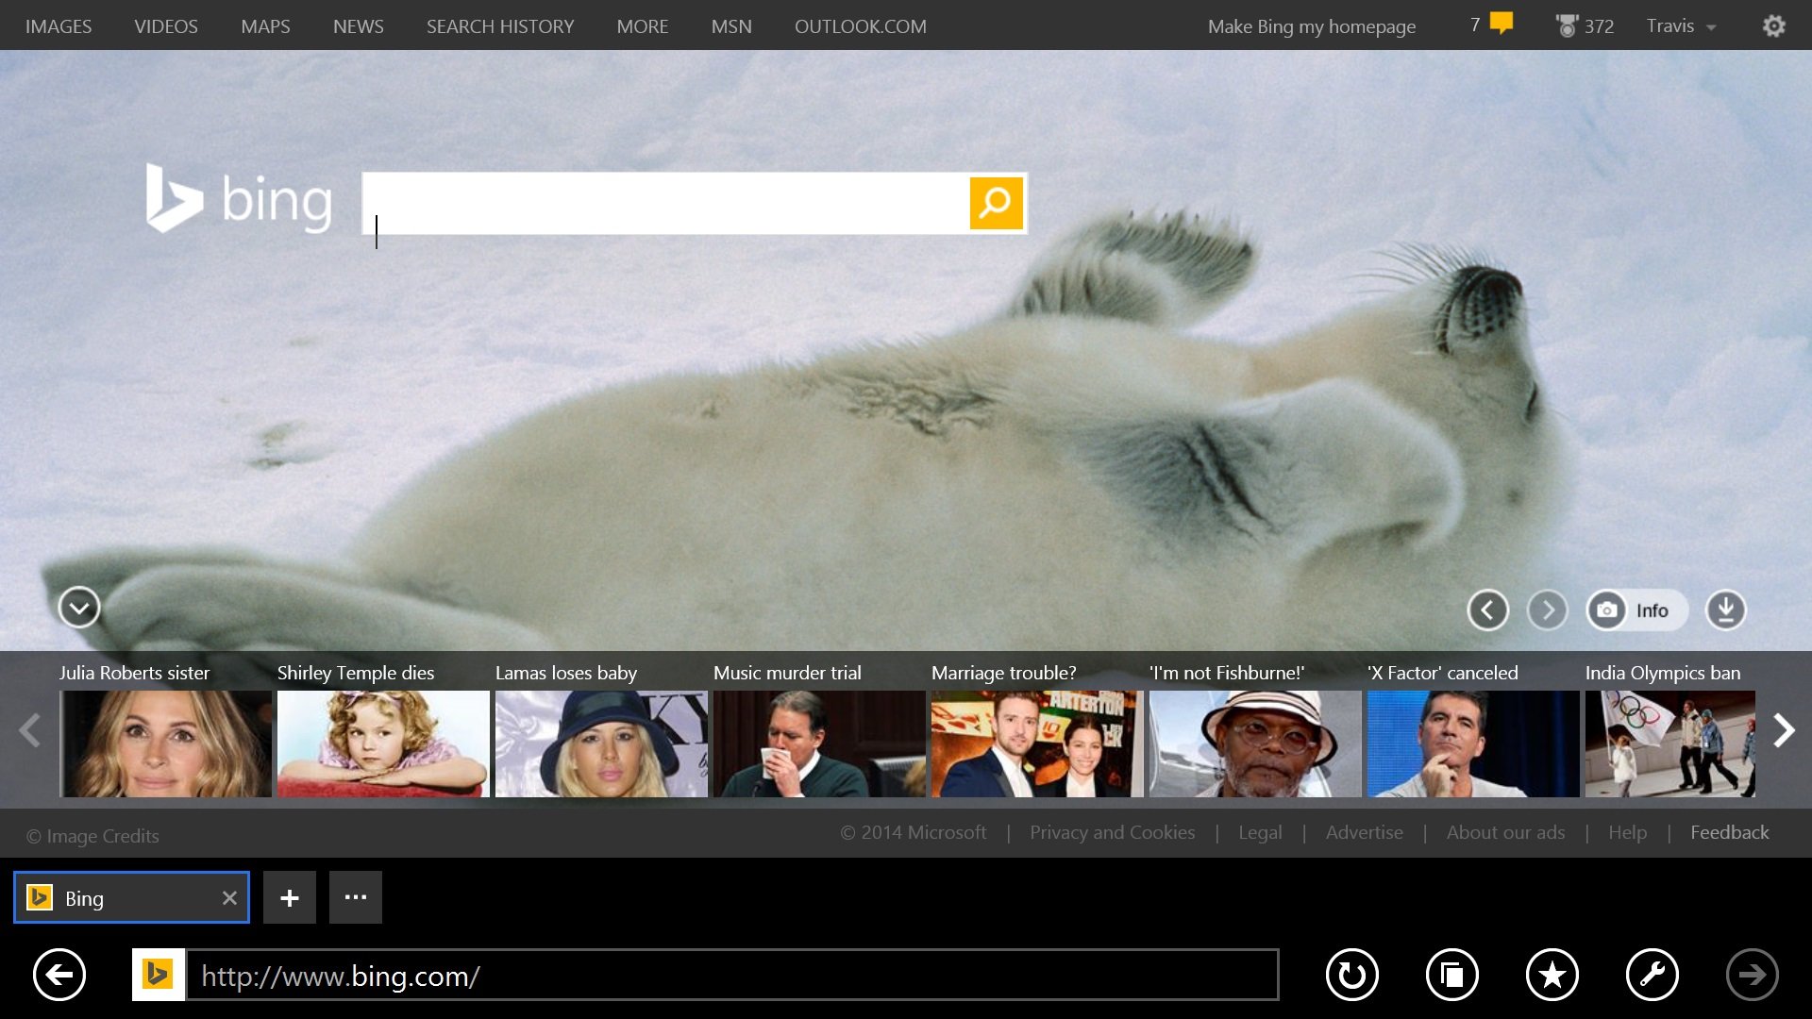Click the search magnifier icon in the search box
Screen dimensions: 1812x1019
(996, 202)
